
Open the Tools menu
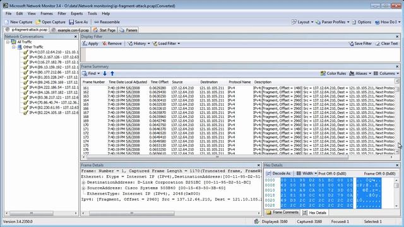tap(92, 14)
